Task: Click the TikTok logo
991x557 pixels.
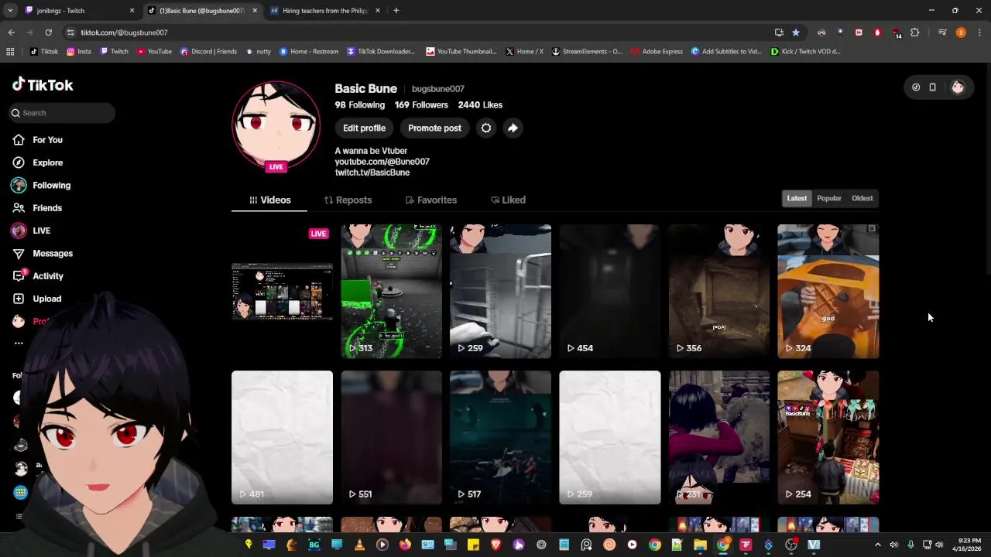Action: click(x=43, y=85)
